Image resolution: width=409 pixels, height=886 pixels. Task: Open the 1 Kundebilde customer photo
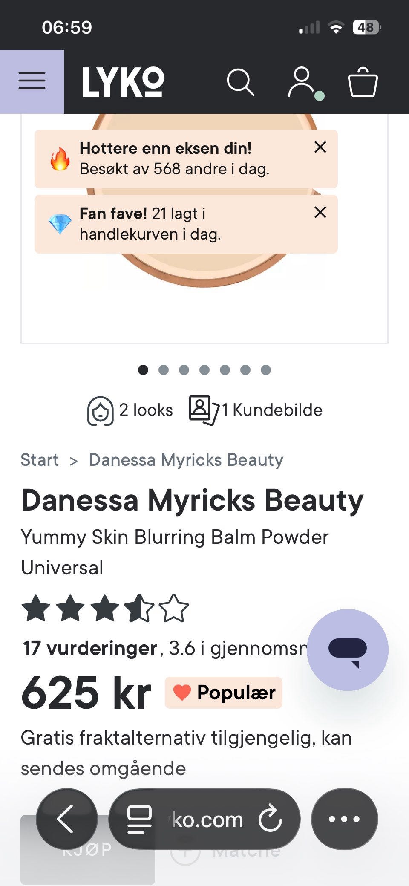pyautogui.click(x=256, y=410)
